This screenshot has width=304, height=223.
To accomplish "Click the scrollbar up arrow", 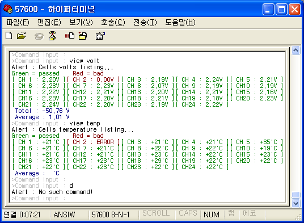I will pos(295,51).
